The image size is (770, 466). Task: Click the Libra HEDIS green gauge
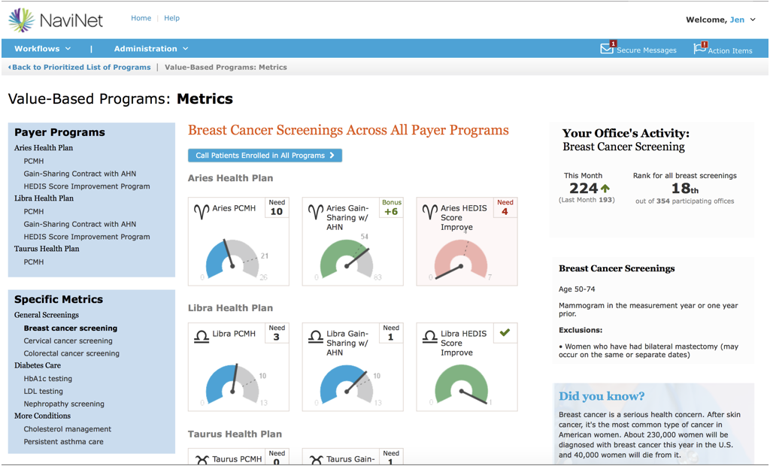pos(461,385)
